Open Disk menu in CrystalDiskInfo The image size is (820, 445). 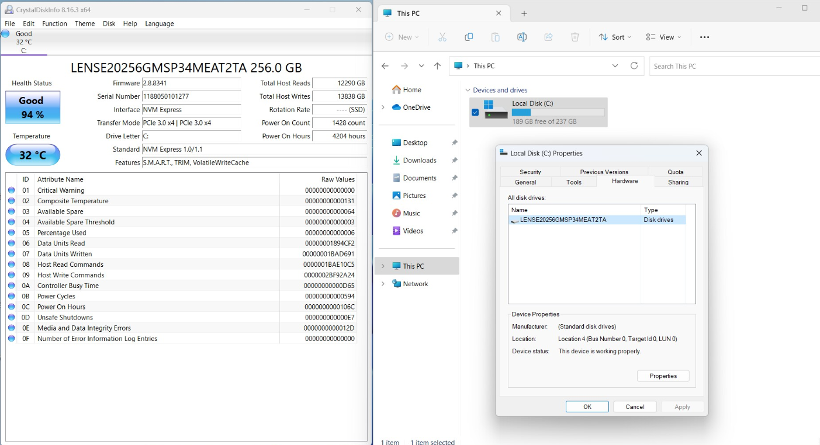[x=109, y=23]
